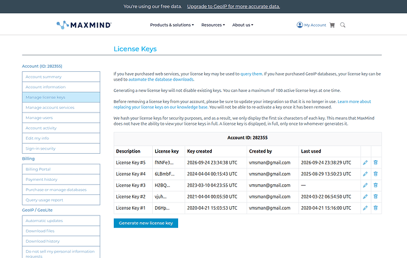This screenshot has height=258, width=407.
Task: Open Purchase or manage databases
Action: [61, 190]
